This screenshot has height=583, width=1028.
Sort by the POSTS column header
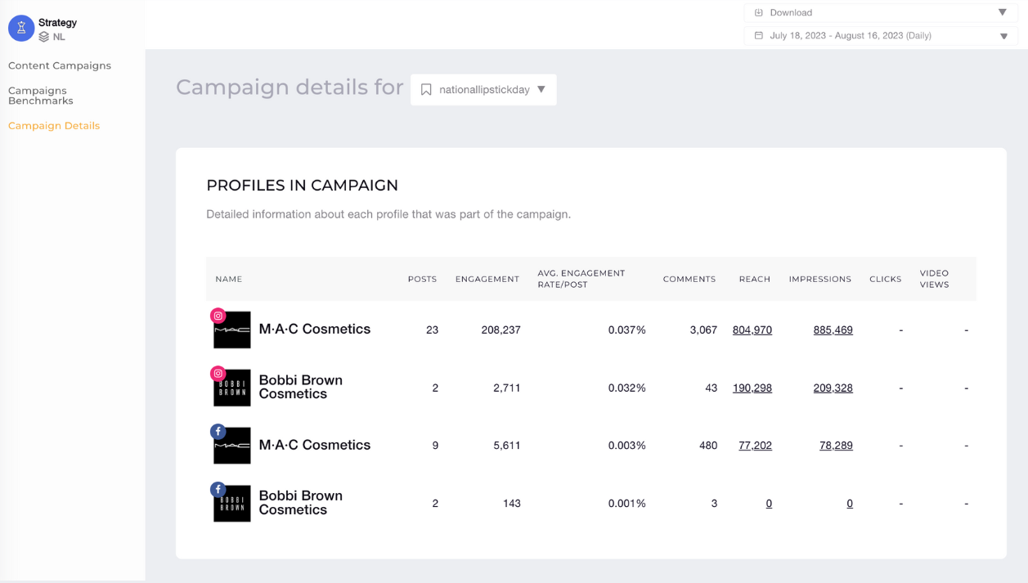[x=422, y=280]
